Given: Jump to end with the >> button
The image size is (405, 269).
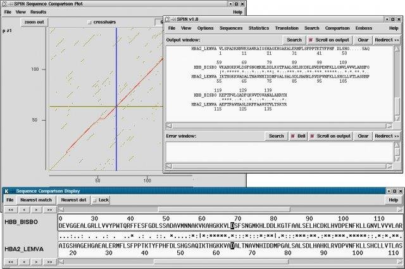Looking at the screenshot, I should point(51,209).
